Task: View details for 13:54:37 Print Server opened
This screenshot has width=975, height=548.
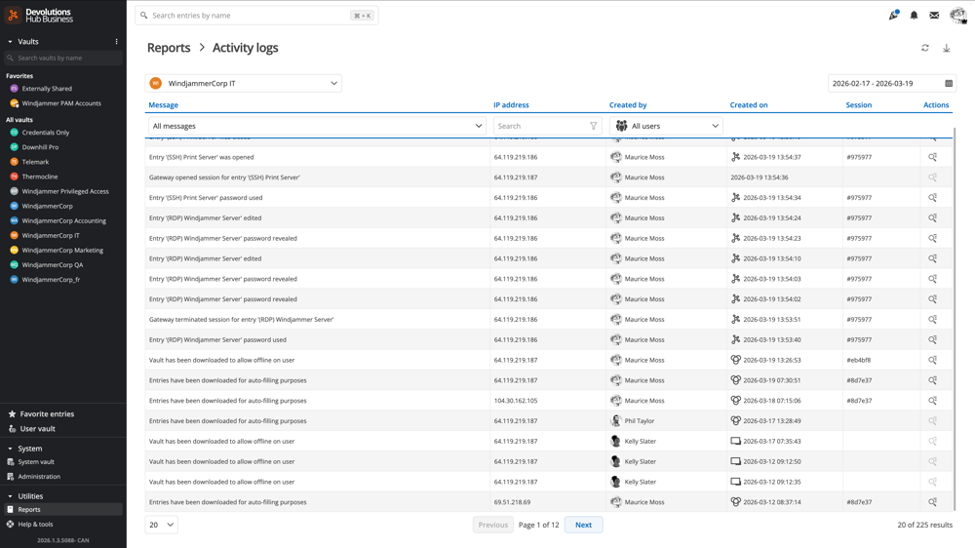Action: [933, 157]
